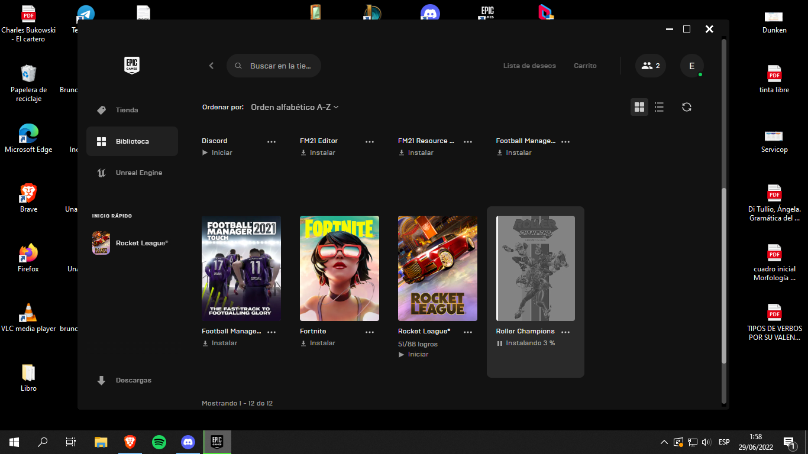Click the Epic Games logo in sidebar
Screen dimensions: 808x454
(x=131, y=66)
